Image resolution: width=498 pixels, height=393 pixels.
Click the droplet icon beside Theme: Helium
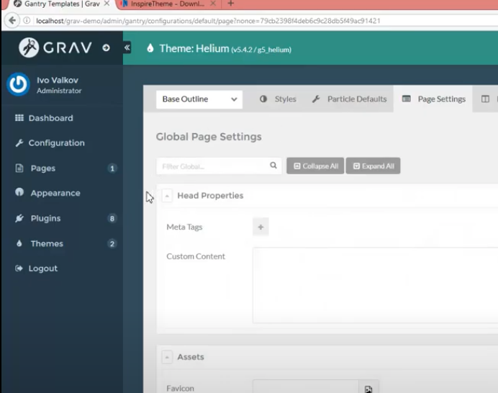point(150,48)
